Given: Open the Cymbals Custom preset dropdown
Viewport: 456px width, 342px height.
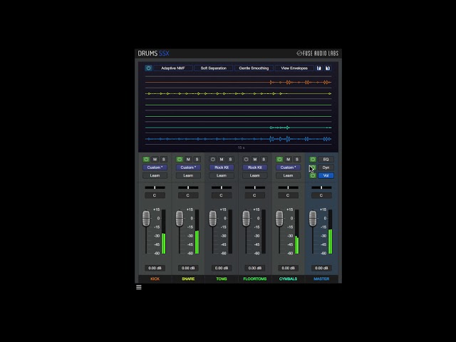Looking at the screenshot, I should pyautogui.click(x=288, y=167).
